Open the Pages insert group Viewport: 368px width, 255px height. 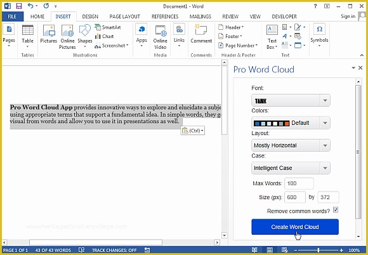pyautogui.click(x=9, y=35)
